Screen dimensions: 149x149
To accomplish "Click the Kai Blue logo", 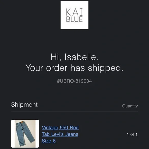I will tap(74, 15).
